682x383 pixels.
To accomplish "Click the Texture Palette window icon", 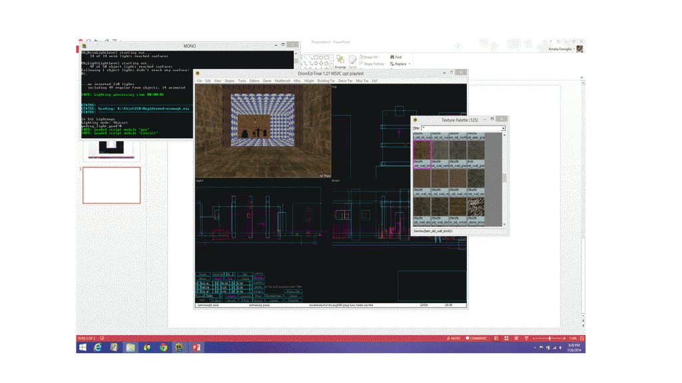I will 415,120.
